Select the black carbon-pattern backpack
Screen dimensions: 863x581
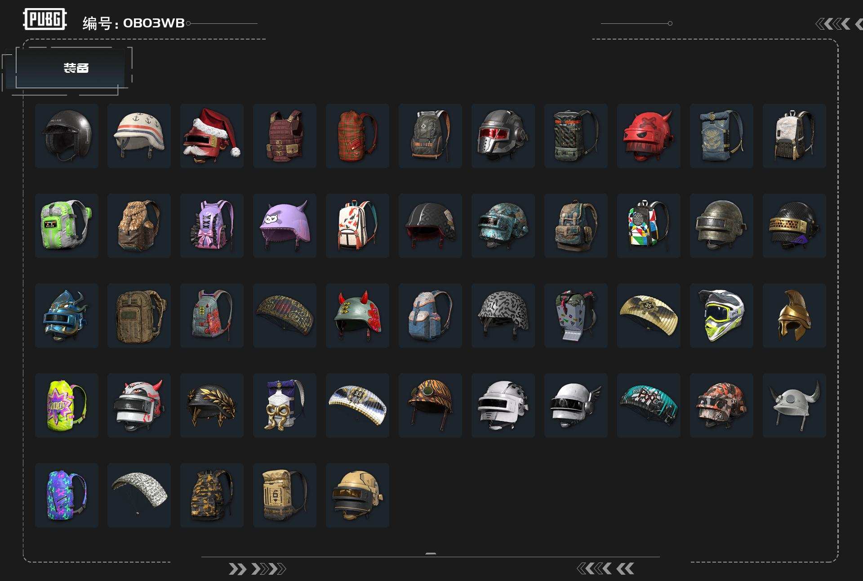pyautogui.click(x=576, y=136)
